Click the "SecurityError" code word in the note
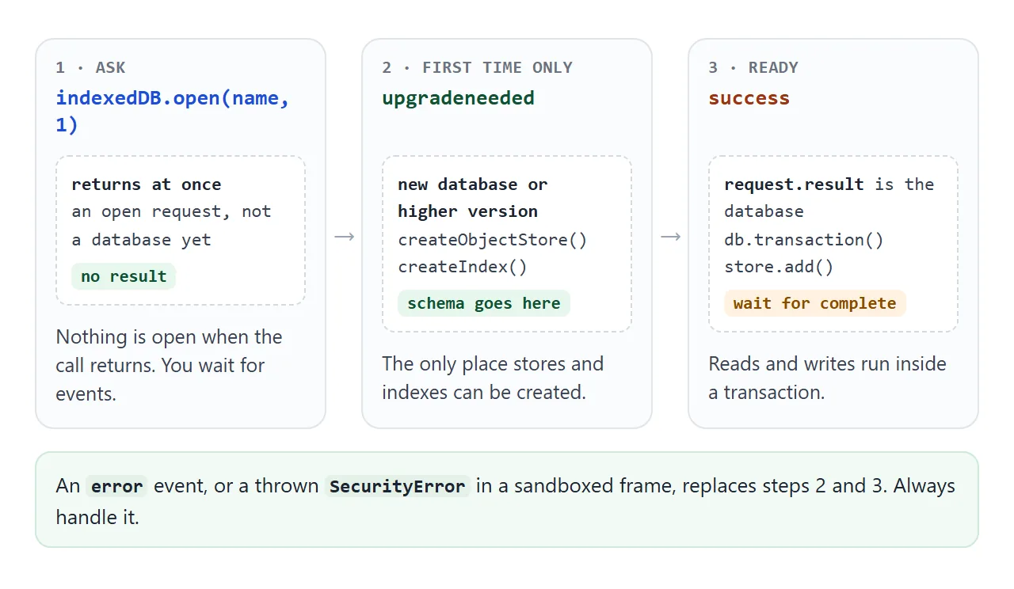Screen dimensions: 1014x589 pyautogui.click(x=398, y=486)
